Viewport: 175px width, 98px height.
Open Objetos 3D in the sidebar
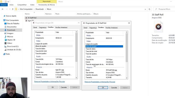[11, 40]
